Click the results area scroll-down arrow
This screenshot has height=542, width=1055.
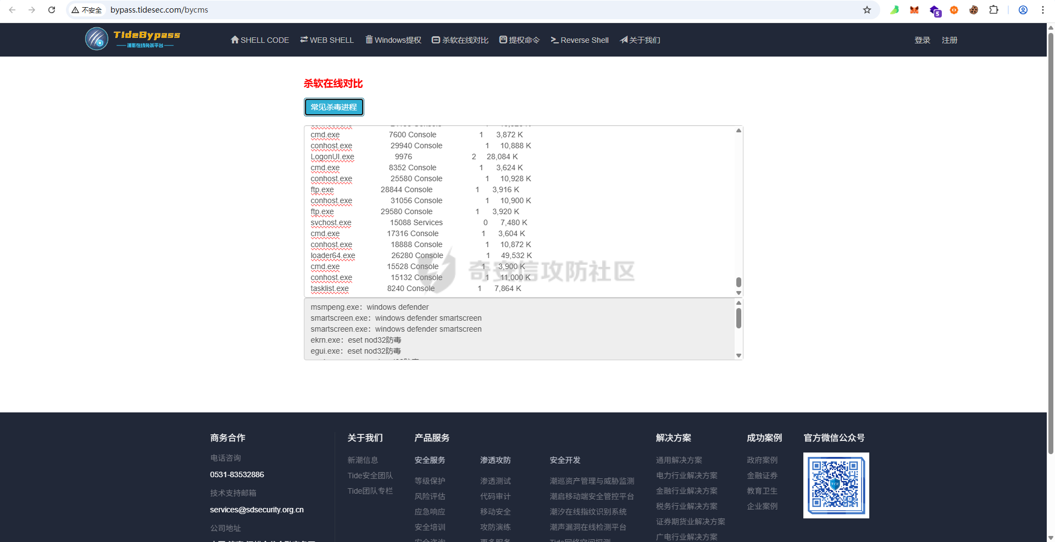pyautogui.click(x=738, y=355)
